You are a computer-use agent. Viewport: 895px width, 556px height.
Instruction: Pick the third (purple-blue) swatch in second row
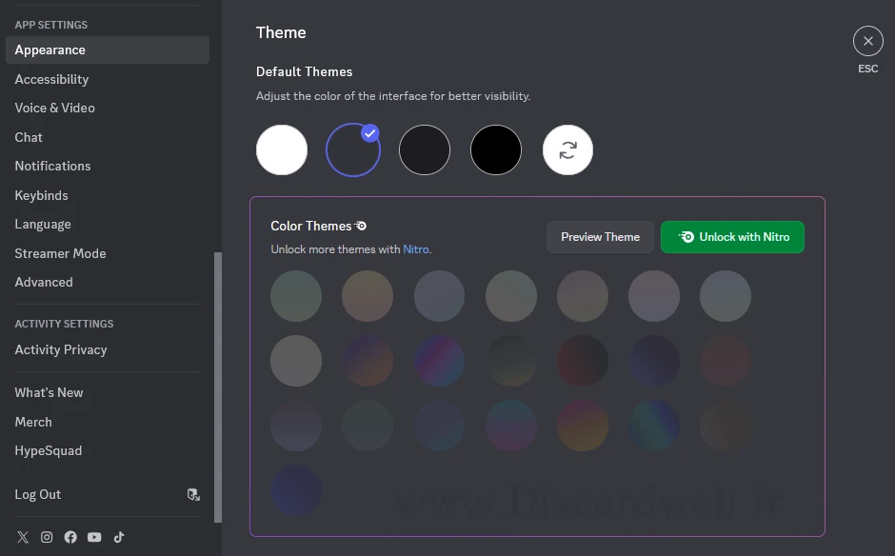pyautogui.click(x=440, y=361)
